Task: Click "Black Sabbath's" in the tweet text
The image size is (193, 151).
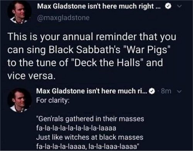Action: click(x=84, y=50)
